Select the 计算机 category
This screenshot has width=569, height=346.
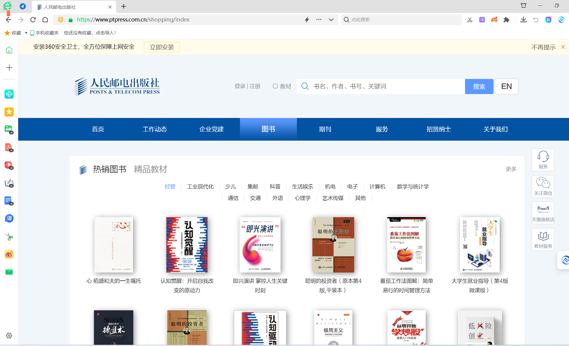coord(377,186)
